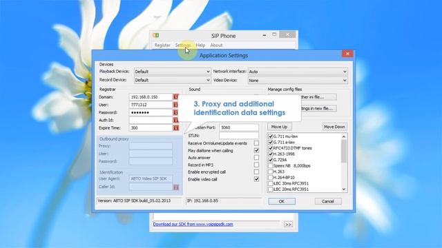Enable Auto answer checkbox
The height and width of the screenshot is (248, 442).
point(256,158)
